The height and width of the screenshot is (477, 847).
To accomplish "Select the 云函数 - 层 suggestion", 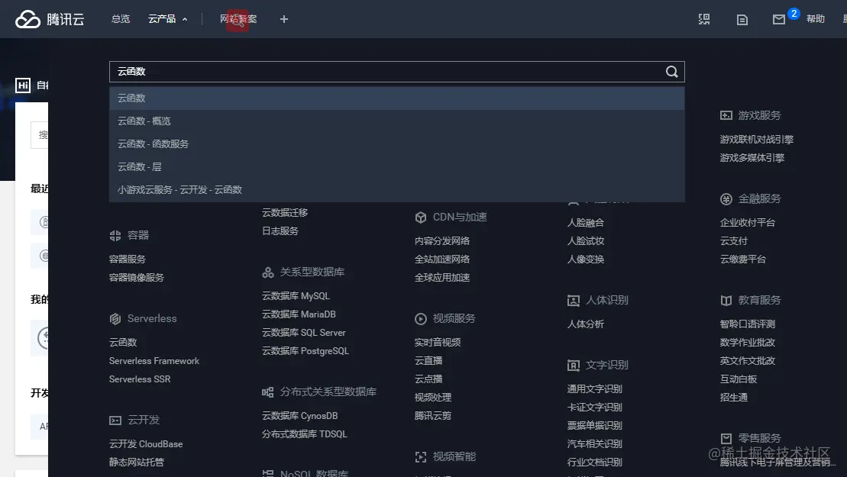I will (397, 166).
